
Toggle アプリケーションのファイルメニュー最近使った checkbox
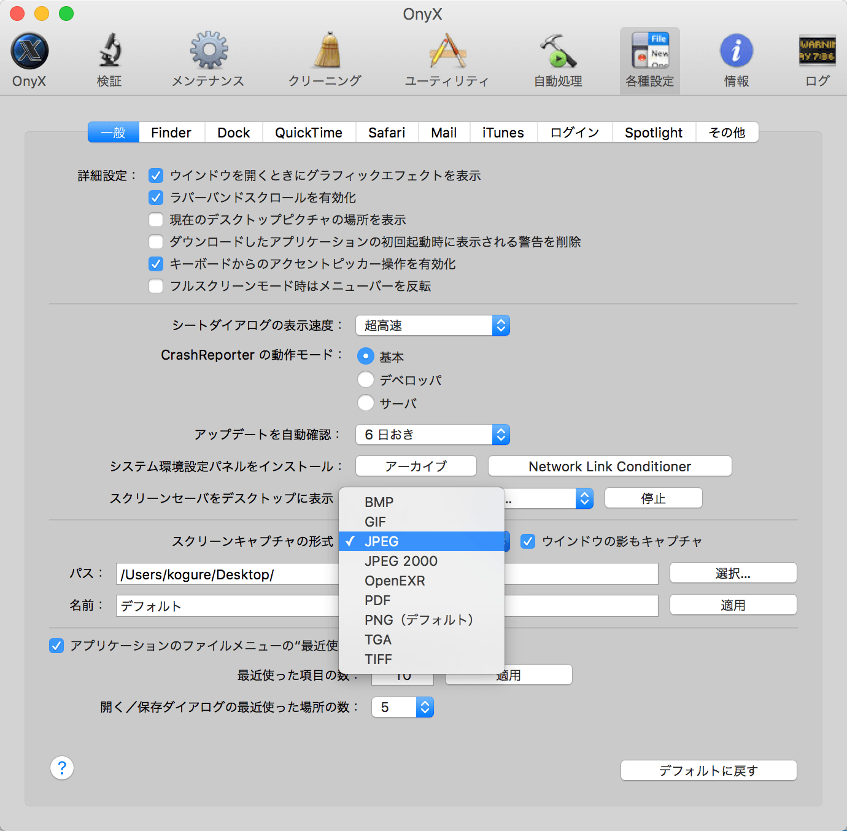tap(56, 646)
